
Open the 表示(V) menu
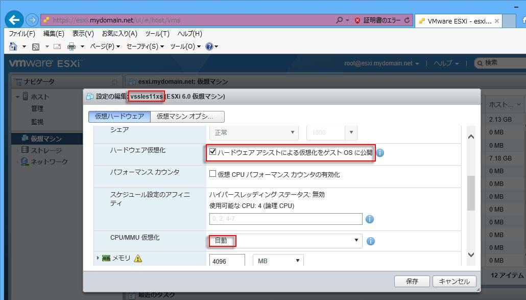(83, 34)
